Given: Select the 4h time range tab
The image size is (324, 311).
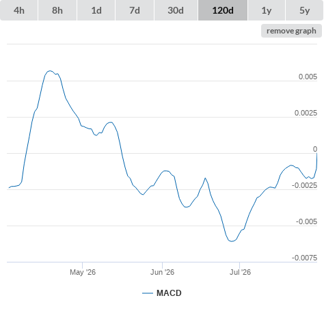Looking at the screenshot, I should [x=19, y=10].
